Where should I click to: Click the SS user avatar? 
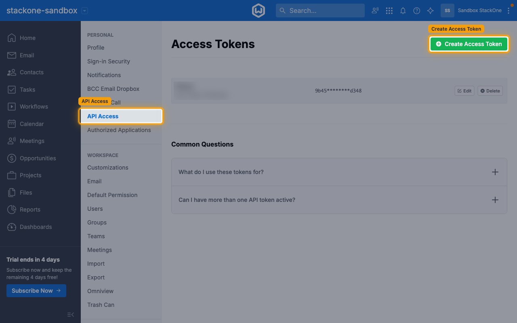[448, 11]
